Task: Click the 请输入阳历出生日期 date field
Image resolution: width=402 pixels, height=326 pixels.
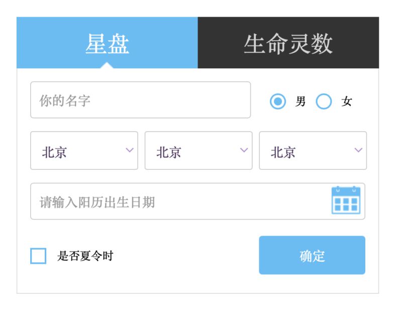Action: pyautogui.click(x=151, y=200)
